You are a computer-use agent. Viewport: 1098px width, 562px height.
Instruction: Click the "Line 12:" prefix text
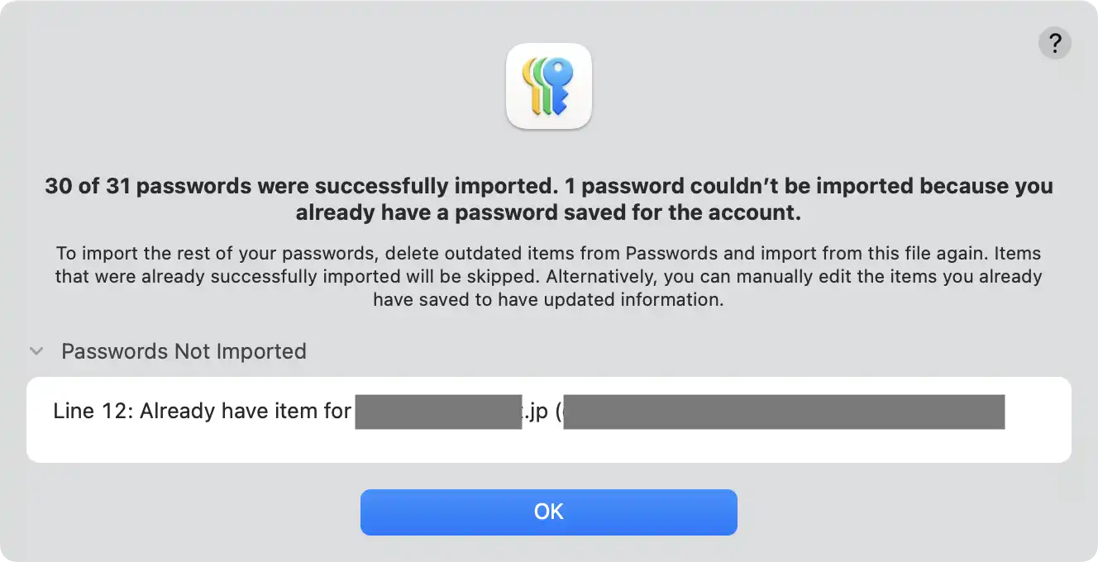click(91, 412)
